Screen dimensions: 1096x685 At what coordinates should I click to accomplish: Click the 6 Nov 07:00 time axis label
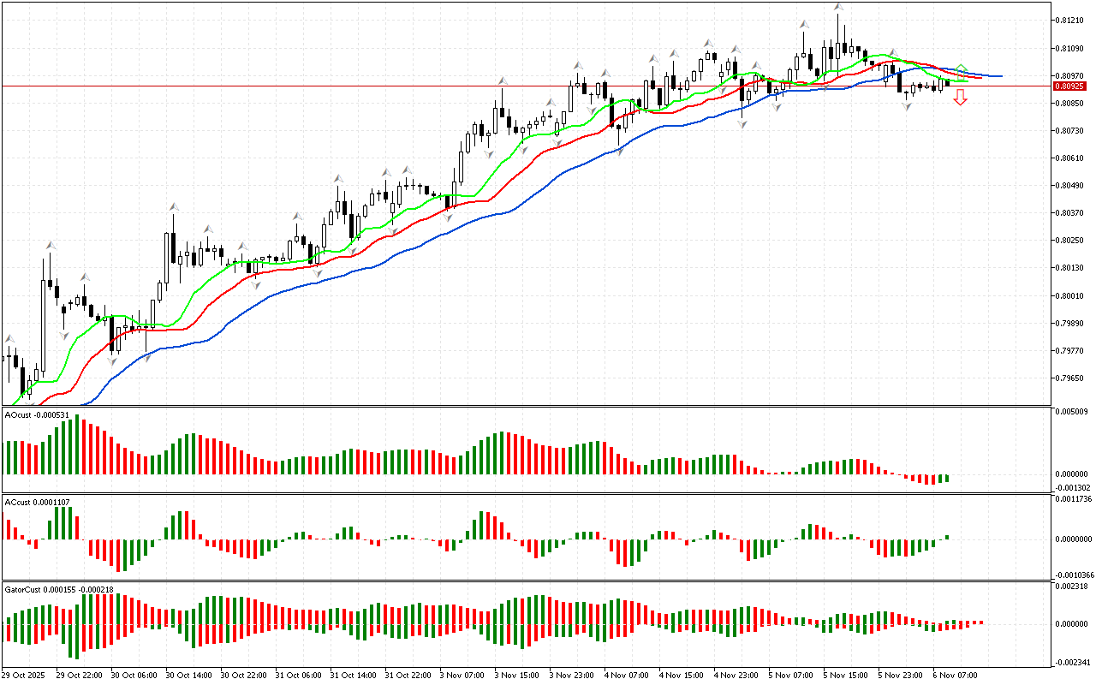click(x=955, y=675)
